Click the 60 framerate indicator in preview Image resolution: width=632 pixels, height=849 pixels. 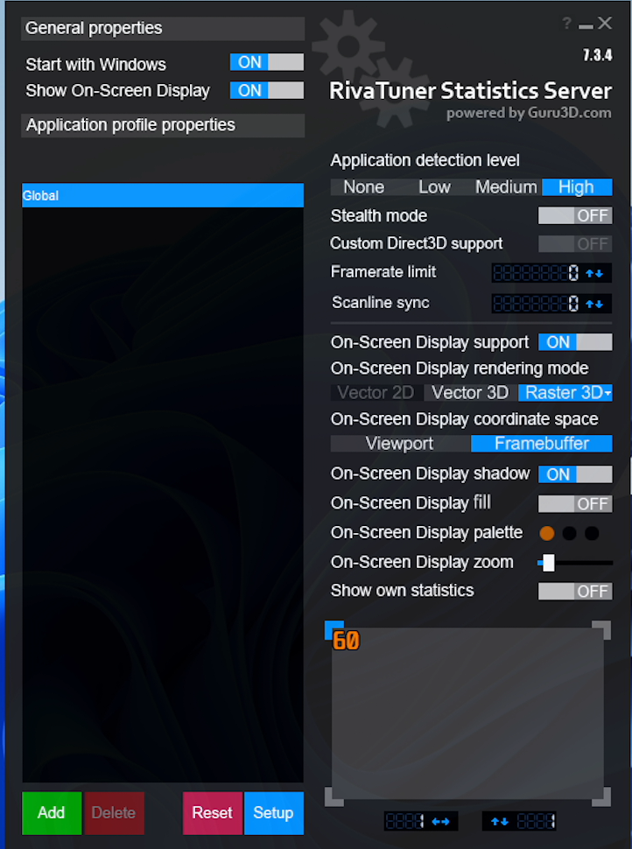(x=346, y=641)
